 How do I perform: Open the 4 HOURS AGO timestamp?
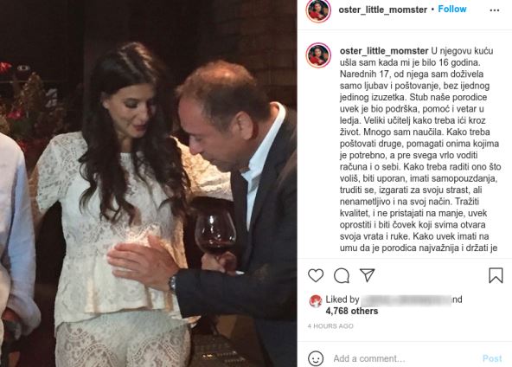330,326
